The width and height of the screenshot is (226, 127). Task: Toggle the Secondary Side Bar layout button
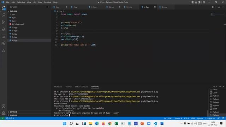(x=199, y=2)
